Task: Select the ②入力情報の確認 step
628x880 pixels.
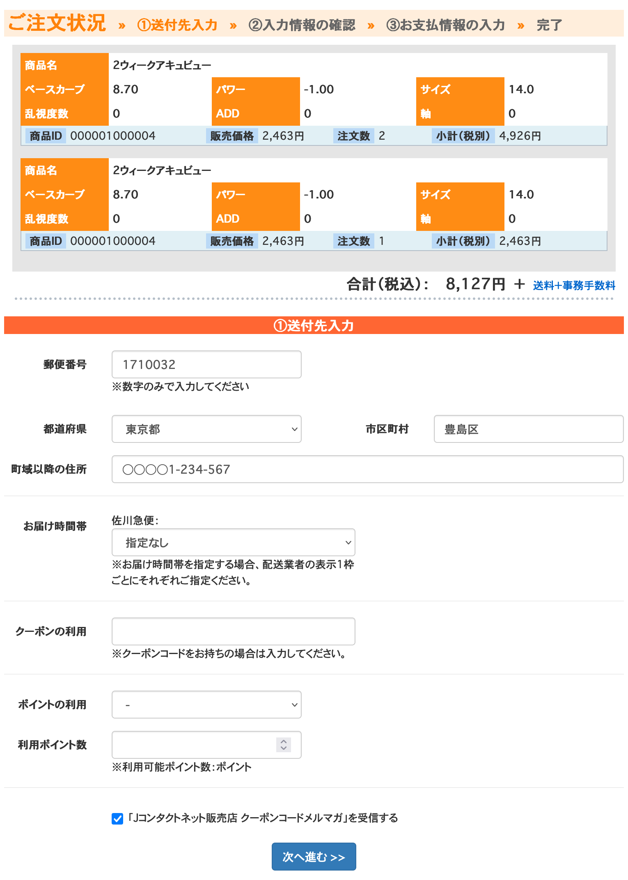Action: pyautogui.click(x=302, y=25)
